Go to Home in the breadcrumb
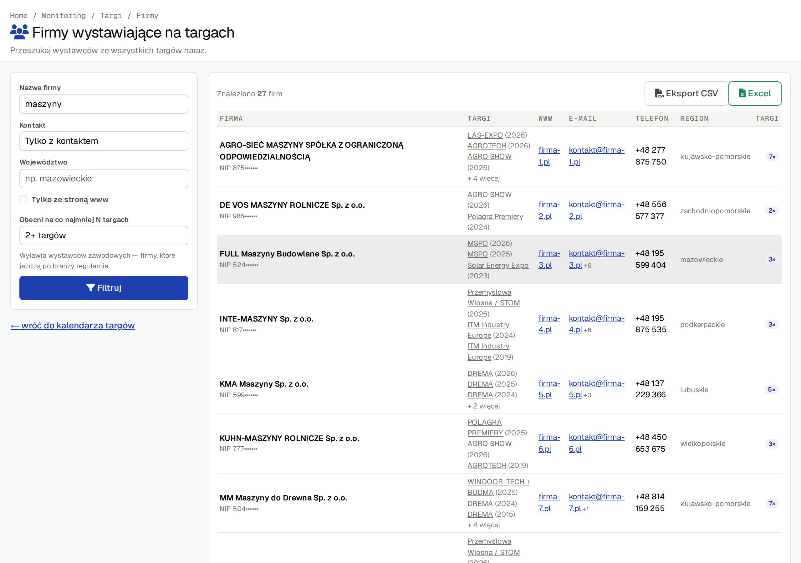 point(18,16)
